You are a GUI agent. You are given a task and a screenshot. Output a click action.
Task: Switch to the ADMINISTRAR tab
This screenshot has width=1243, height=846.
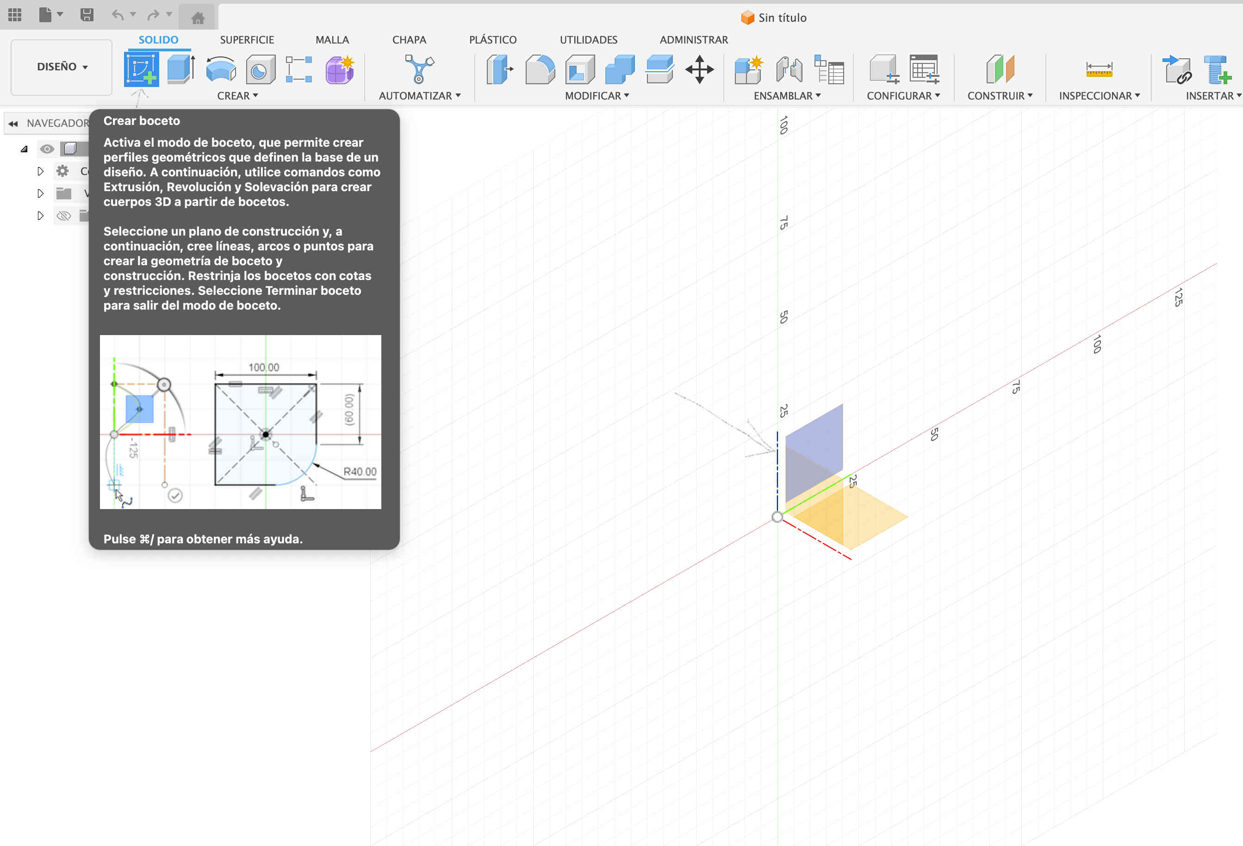coord(694,40)
